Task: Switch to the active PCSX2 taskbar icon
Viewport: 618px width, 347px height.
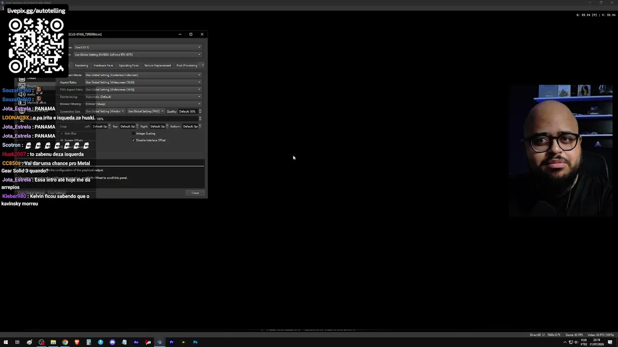Action: pos(160,342)
